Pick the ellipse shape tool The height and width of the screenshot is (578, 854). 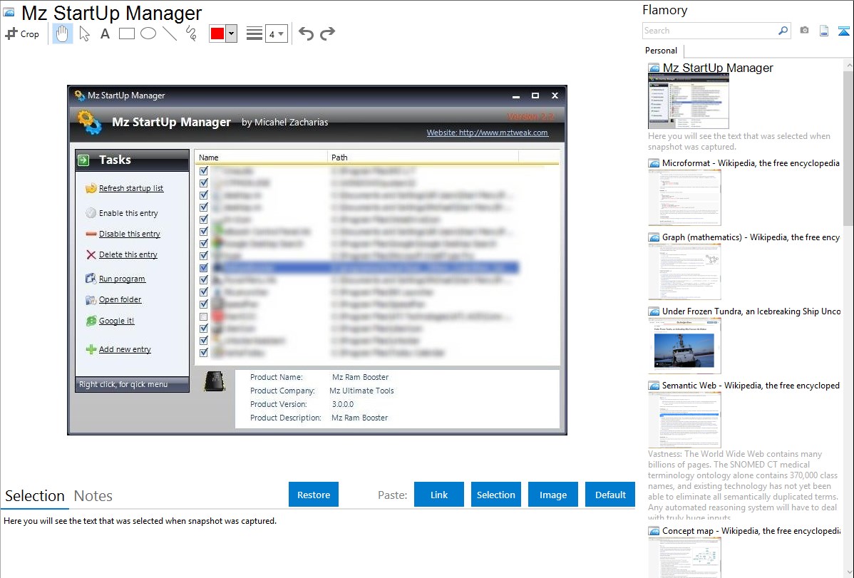(148, 33)
